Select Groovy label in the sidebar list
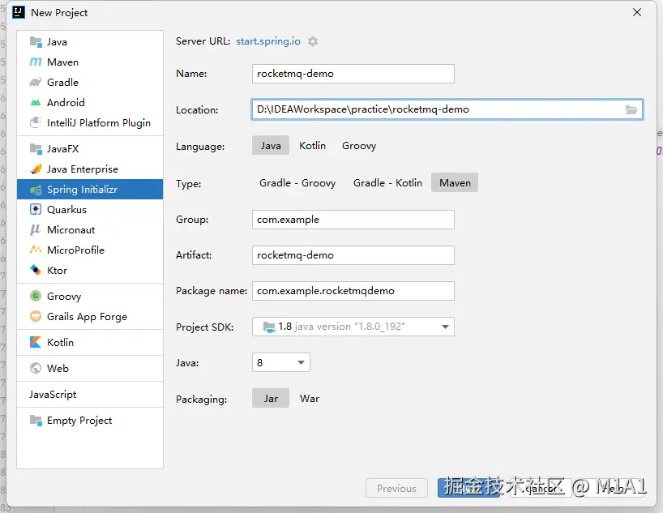The image size is (663, 513). tap(64, 296)
